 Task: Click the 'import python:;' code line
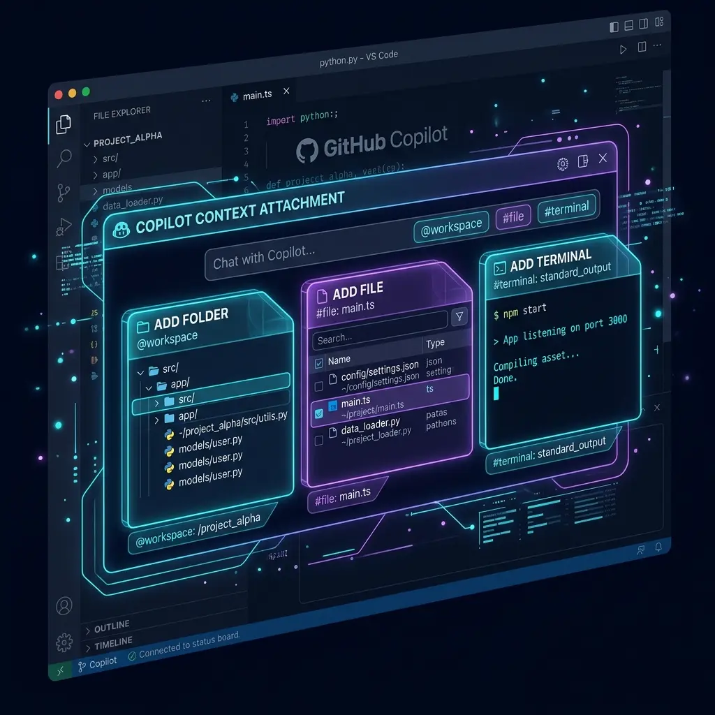click(x=302, y=117)
